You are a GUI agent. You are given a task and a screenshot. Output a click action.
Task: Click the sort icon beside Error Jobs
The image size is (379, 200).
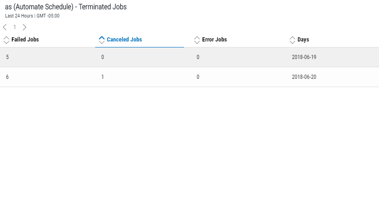[197, 40]
